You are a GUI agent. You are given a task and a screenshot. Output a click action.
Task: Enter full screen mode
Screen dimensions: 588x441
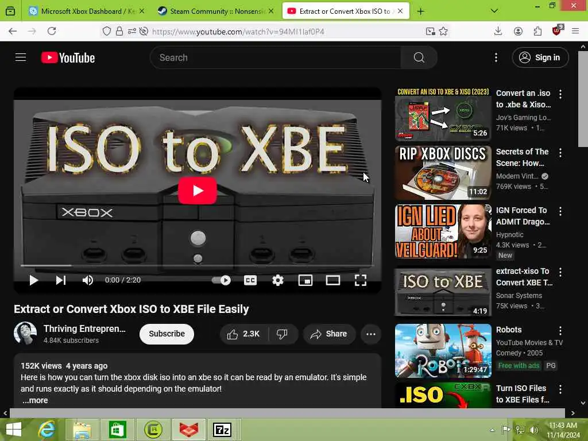click(361, 280)
